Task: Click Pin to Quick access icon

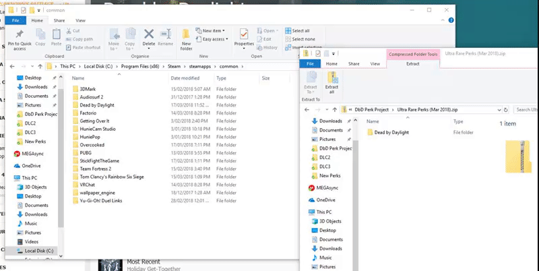Action: pos(20,35)
